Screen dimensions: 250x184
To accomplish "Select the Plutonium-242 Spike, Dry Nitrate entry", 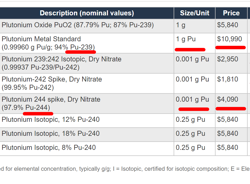I will (x=52, y=79).
